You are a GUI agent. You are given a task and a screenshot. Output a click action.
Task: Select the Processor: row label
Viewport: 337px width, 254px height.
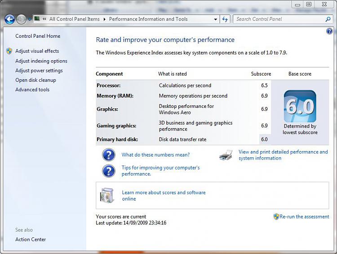pos(109,85)
